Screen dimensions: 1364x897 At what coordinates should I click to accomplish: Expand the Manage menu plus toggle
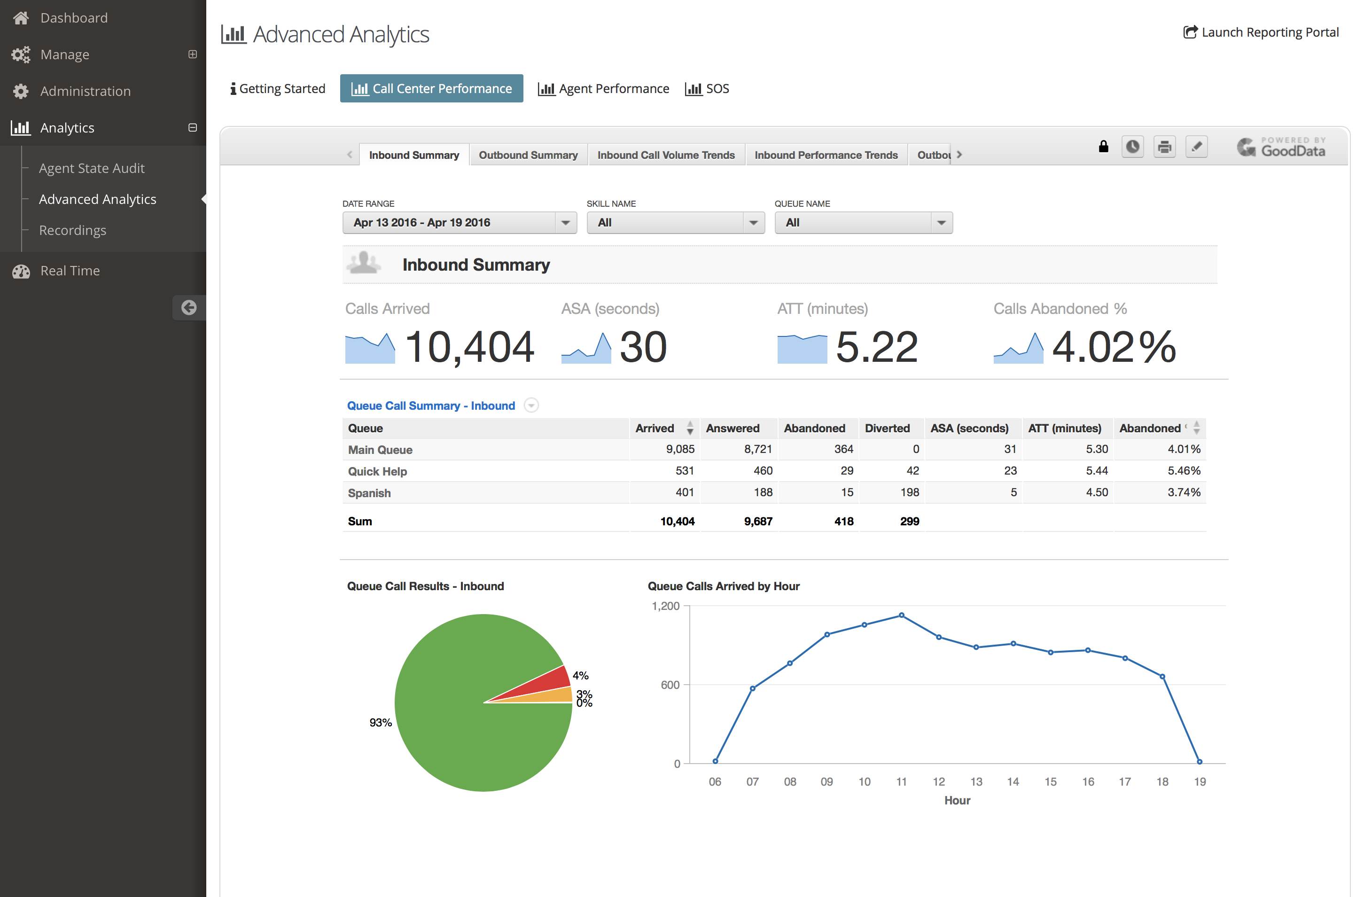[193, 55]
